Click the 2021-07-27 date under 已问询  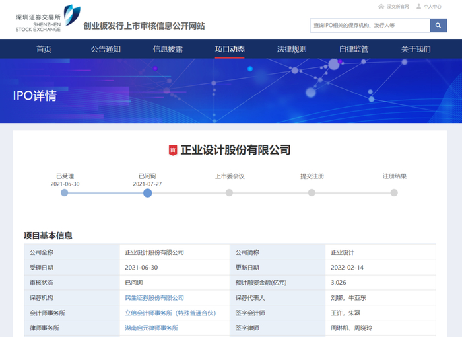pos(147,184)
